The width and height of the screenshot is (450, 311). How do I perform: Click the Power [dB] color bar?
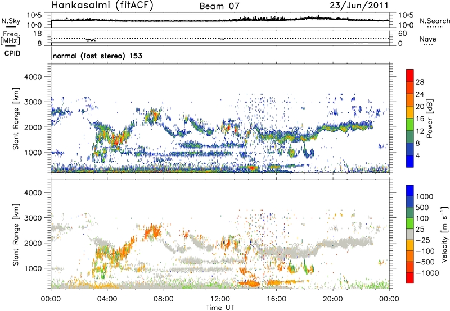410,118
